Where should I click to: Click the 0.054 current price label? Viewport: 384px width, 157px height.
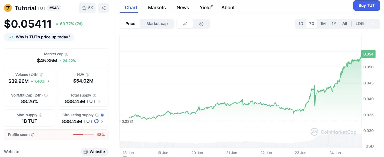coord(368,54)
